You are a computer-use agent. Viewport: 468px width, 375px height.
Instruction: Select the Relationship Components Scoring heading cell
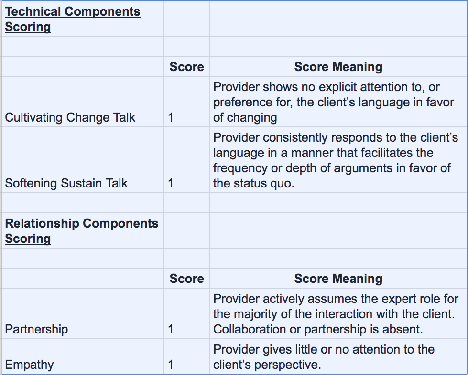[82, 231]
